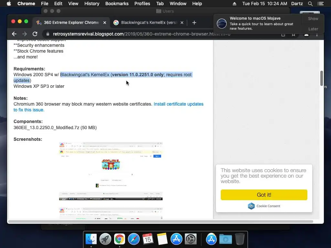The height and width of the screenshot is (248, 331).
Task: Open the second partially visible screenshot thumbnail
Action: [111, 213]
